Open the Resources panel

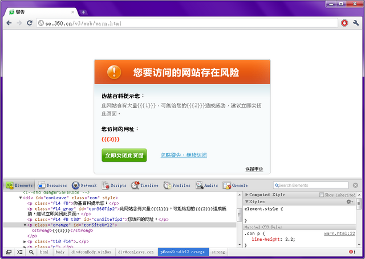click(x=52, y=186)
